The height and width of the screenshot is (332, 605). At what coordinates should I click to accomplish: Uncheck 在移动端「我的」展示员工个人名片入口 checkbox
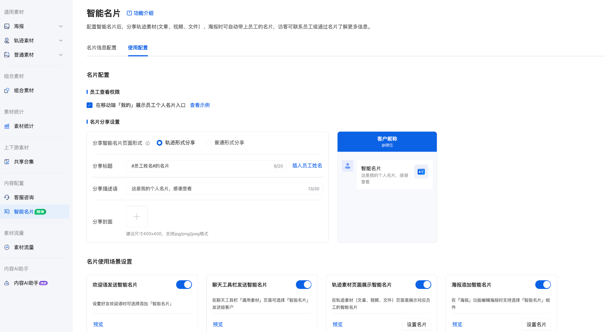point(90,105)
